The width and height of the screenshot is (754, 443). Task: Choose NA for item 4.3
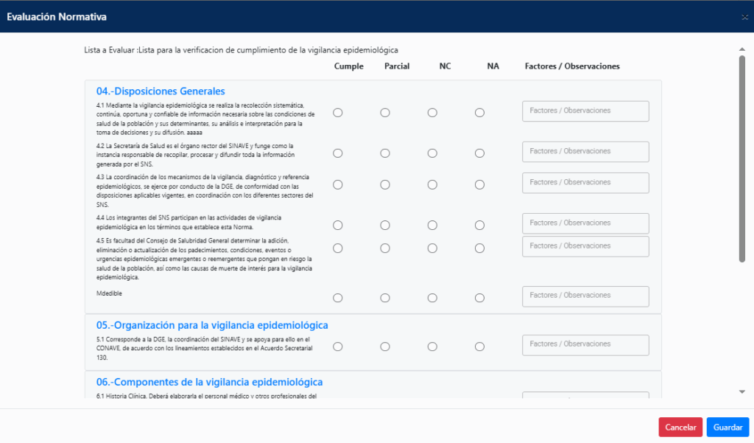tap(479, 185)
